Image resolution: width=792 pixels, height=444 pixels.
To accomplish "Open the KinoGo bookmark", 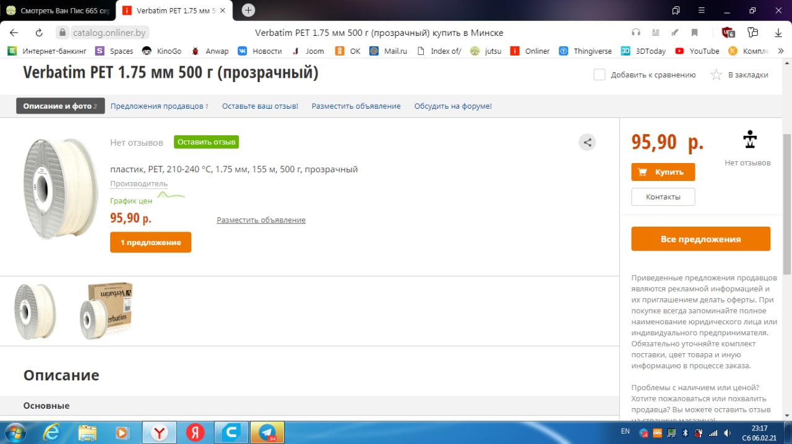I will (161, 51).
